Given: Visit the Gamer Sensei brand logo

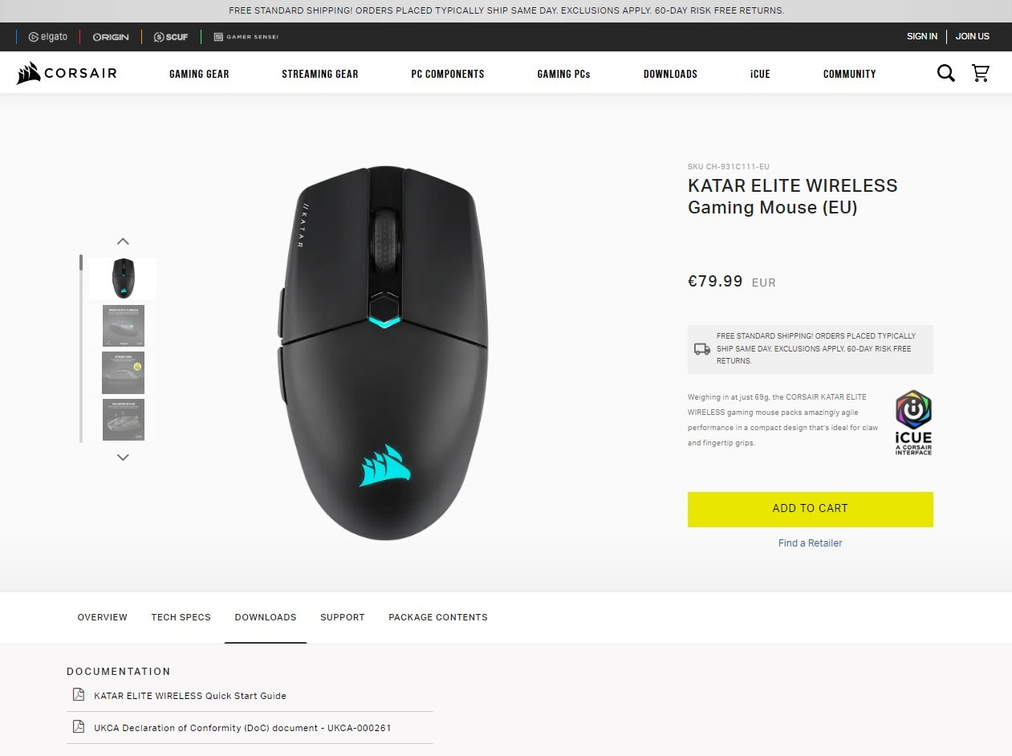Looking at the screenshot, I should 246,37.
